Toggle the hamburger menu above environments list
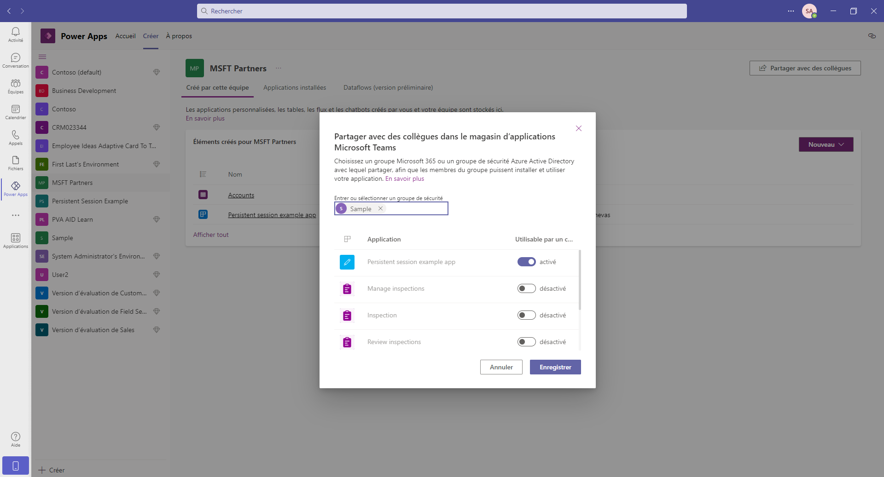 (42, 57)
